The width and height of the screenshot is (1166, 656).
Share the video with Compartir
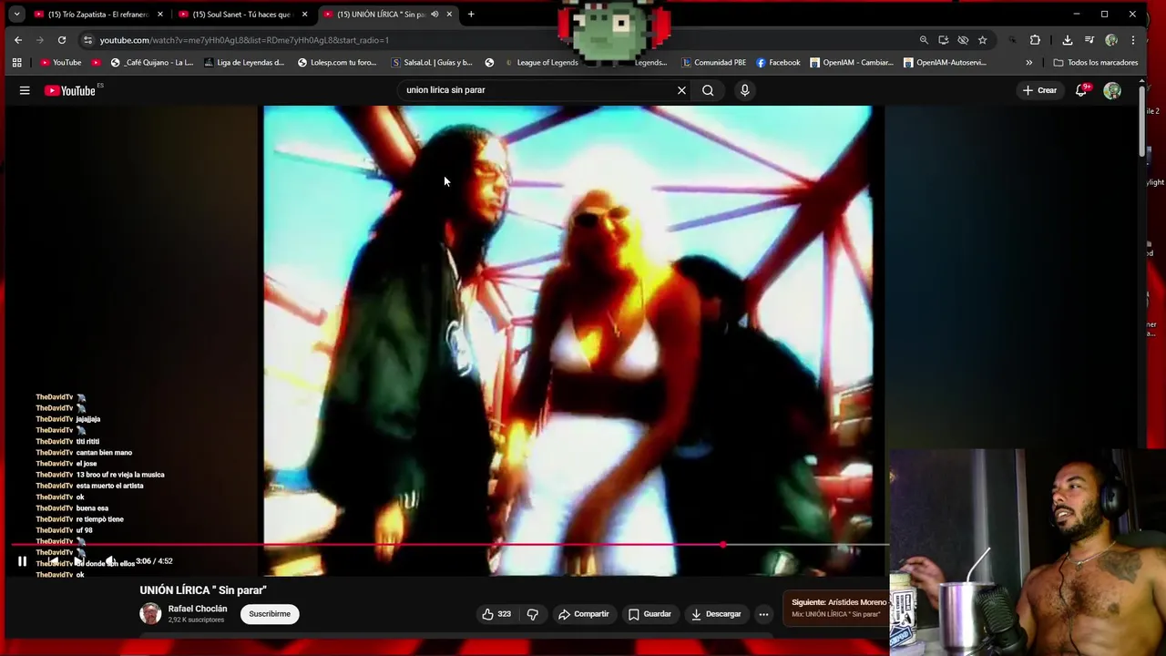pyautogui.click(x=583, y=614)
